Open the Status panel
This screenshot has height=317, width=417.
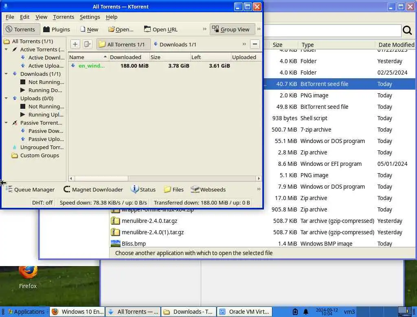143,189
